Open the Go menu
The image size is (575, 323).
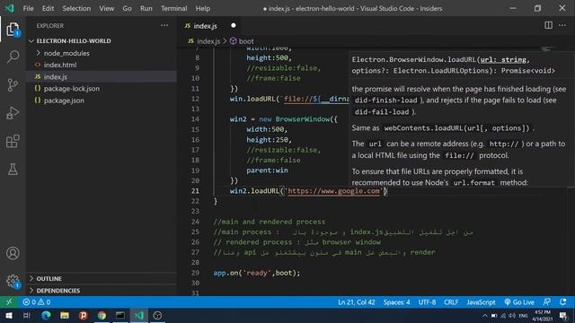tap(127, 8)
